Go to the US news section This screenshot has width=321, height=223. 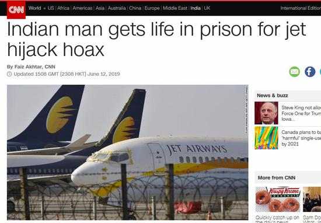(x=51, y=8)
